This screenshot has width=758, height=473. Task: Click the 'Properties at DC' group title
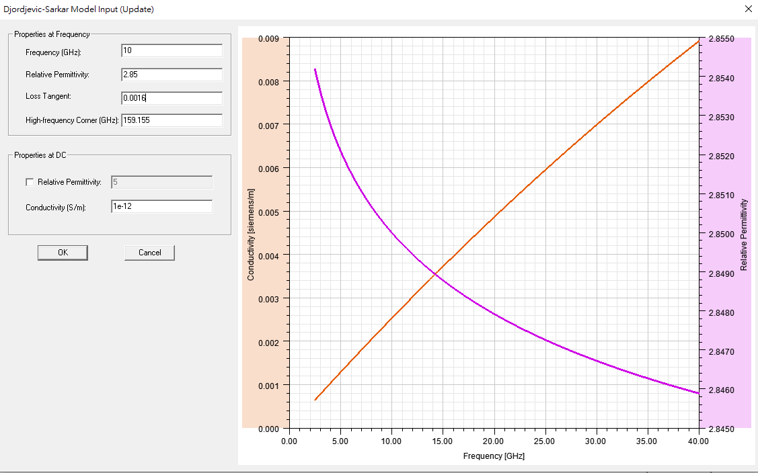tap(40, 155)
